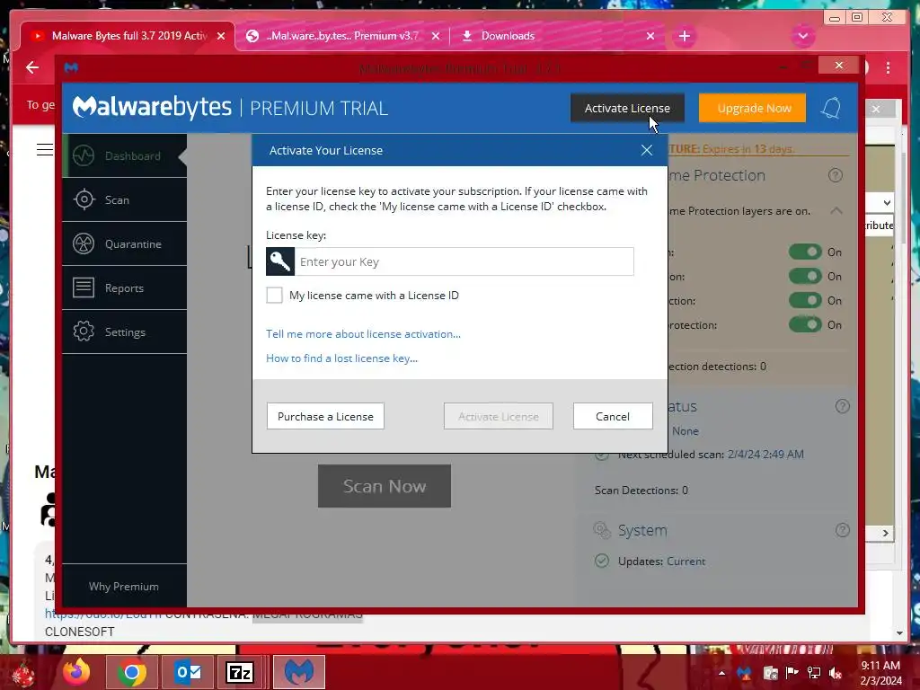Click the Malwarebytes logo in title bar
The height and width of the screenshot is (690, 920).
point(72,68)
